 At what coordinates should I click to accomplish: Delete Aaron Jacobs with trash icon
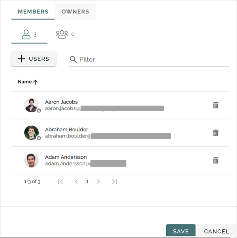click(216, 105)
